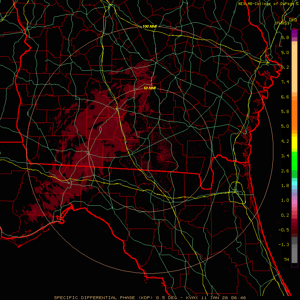Click the 9.8 legend value
Screen dimensions: 300x300
pyautogui.click(x=285, y=37)
